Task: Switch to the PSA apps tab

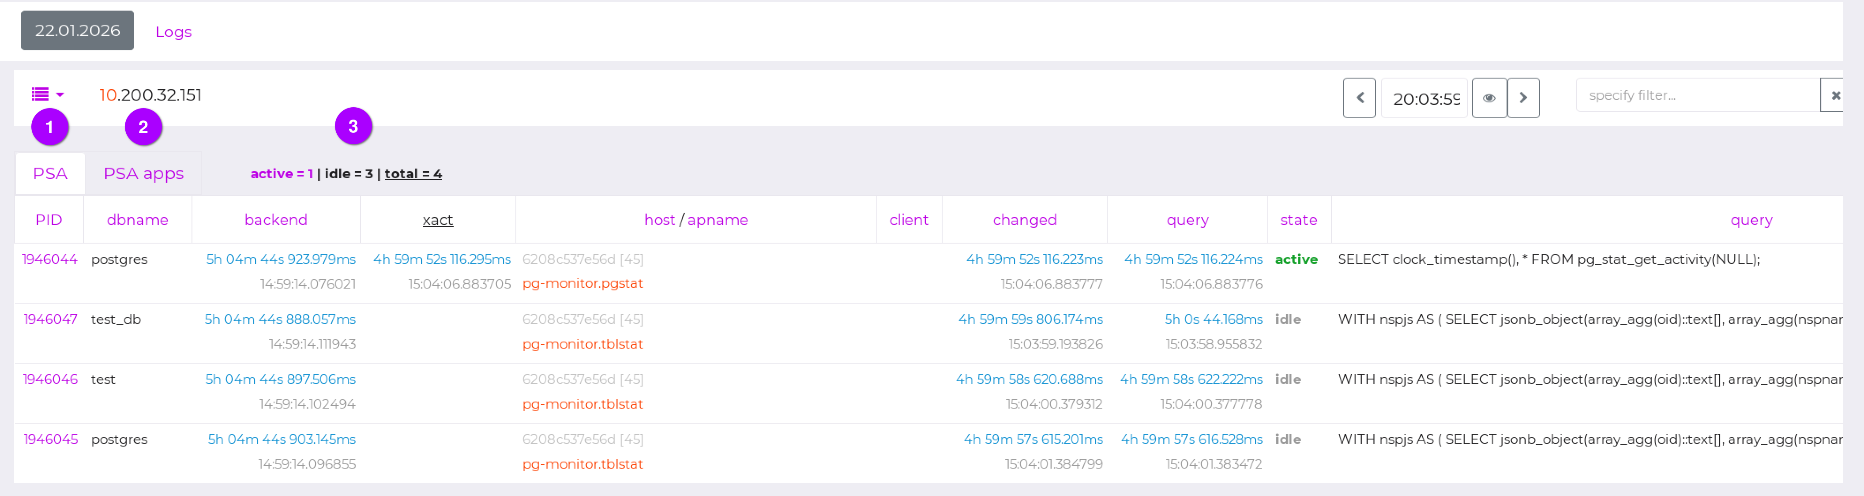Action: (x=143, y=174)
